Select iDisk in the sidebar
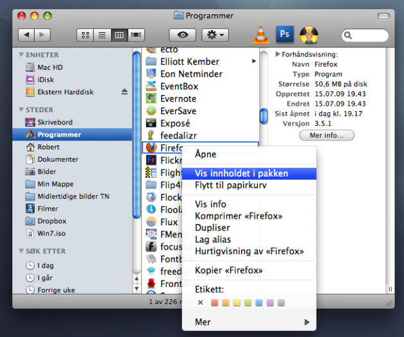Screen dimensions: 404x337 click(x=72, y=80)
